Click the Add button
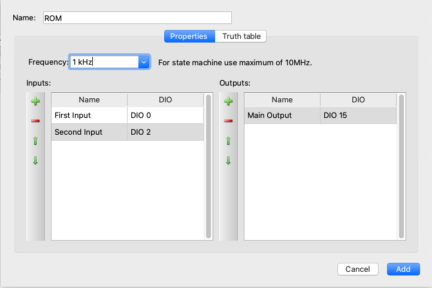Image resolution: width=432 pixels, height=288 pixels. tap(403, 269)
